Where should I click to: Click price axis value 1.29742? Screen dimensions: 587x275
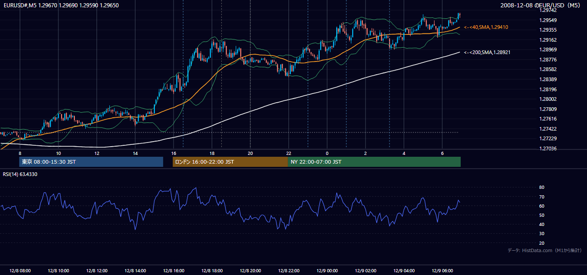click(548, 10)
